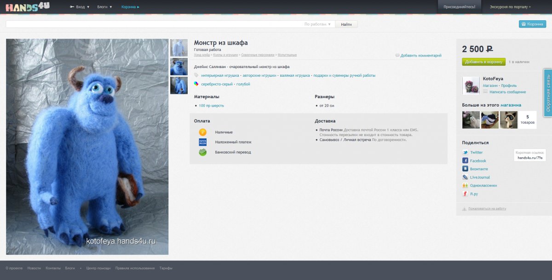Open the Siamese cat shop item thumbnail
This screenshot has height=280, width=552.
point(509,120)
